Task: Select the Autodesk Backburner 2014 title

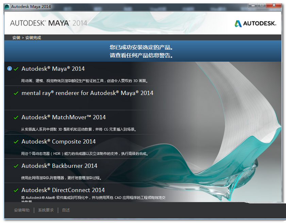Action: click(60, 166)
